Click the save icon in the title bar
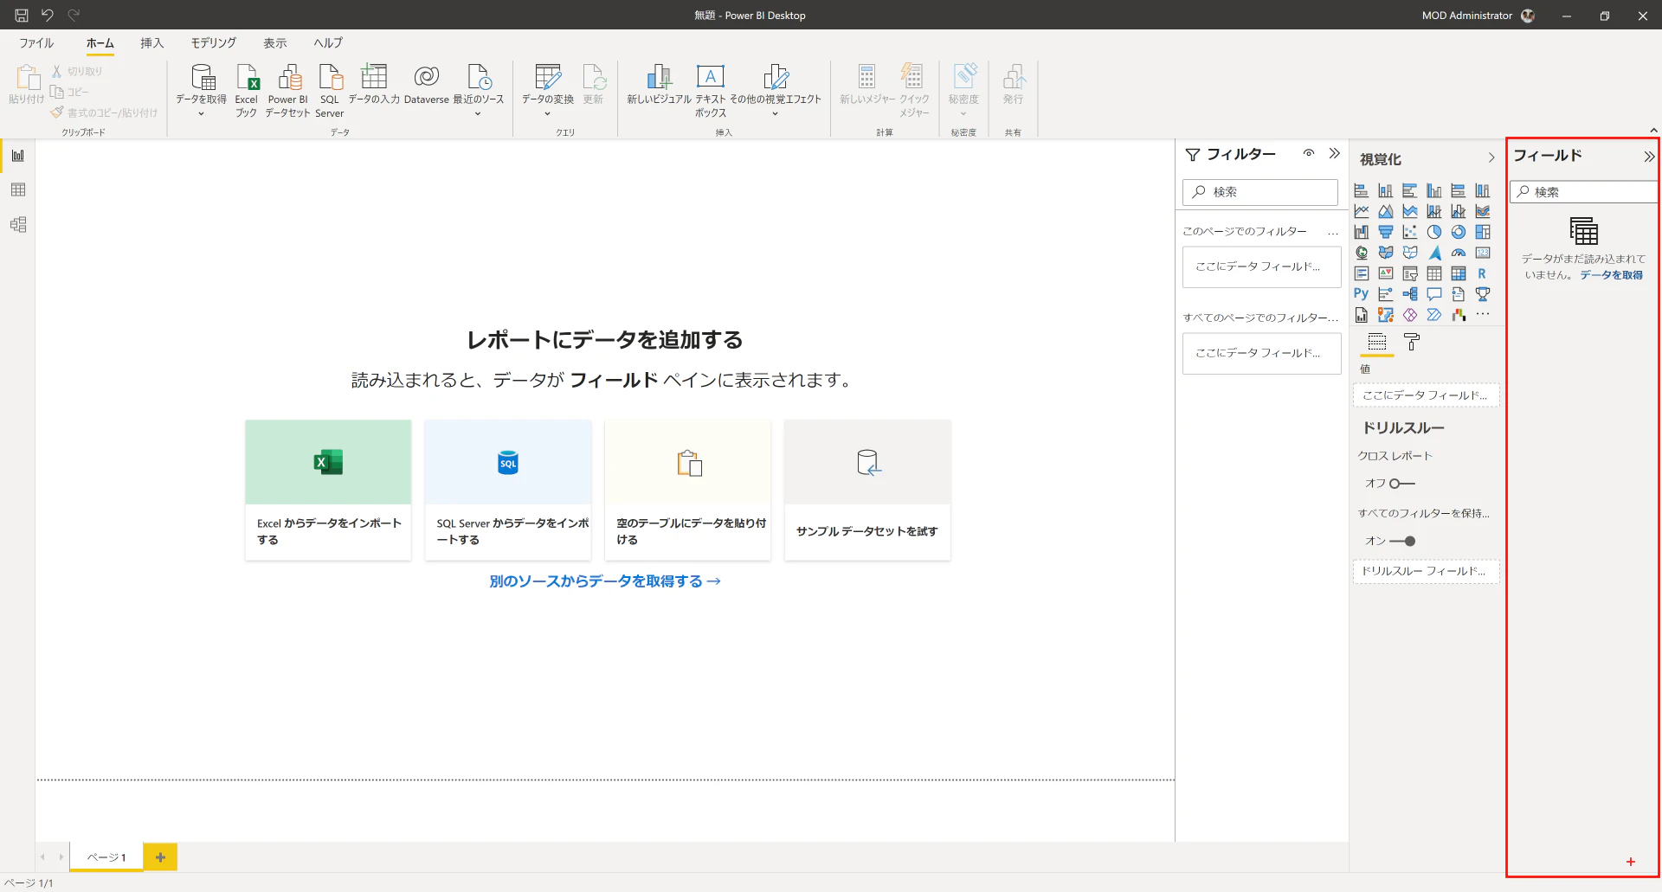This screenshot has width=1662, height=892. pyautogui.click(x=22, y=15)
